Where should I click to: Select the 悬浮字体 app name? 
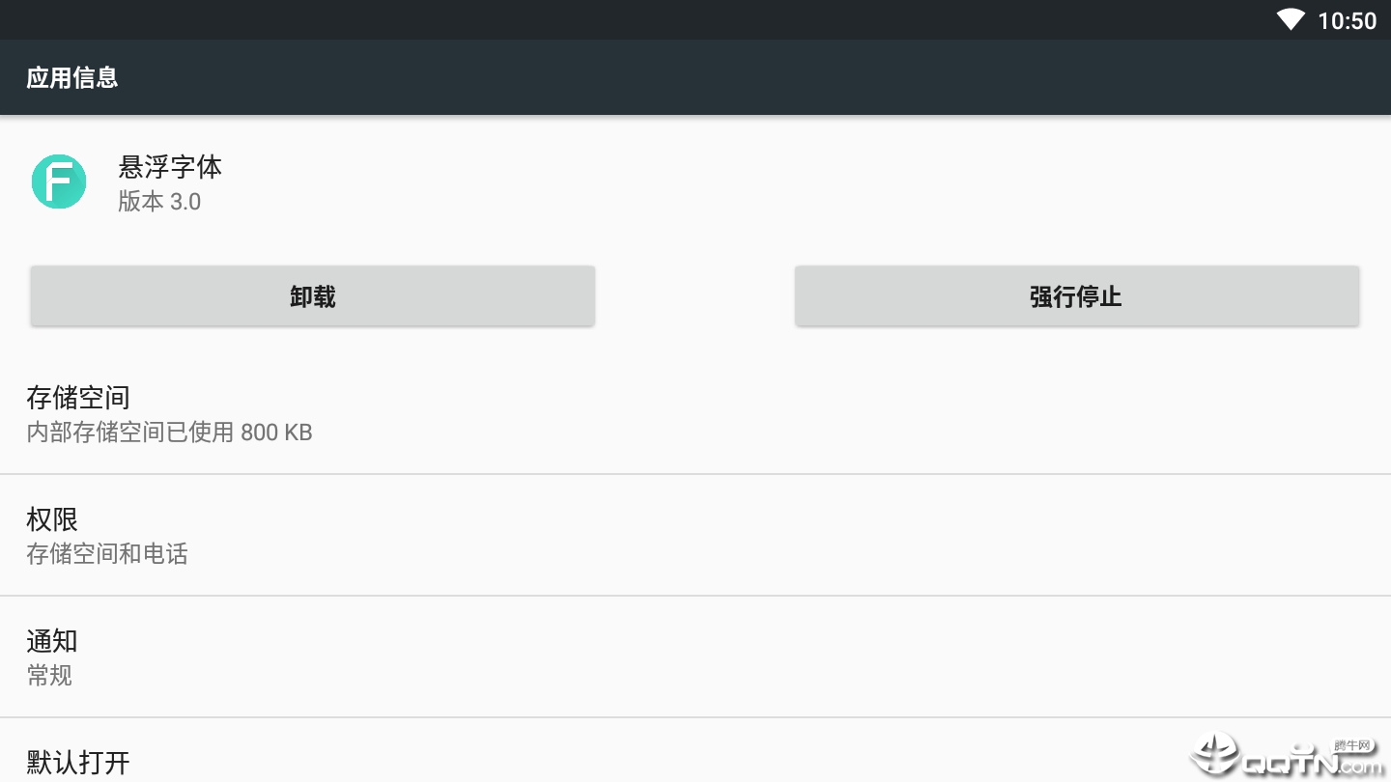click(x=170, y=167)
